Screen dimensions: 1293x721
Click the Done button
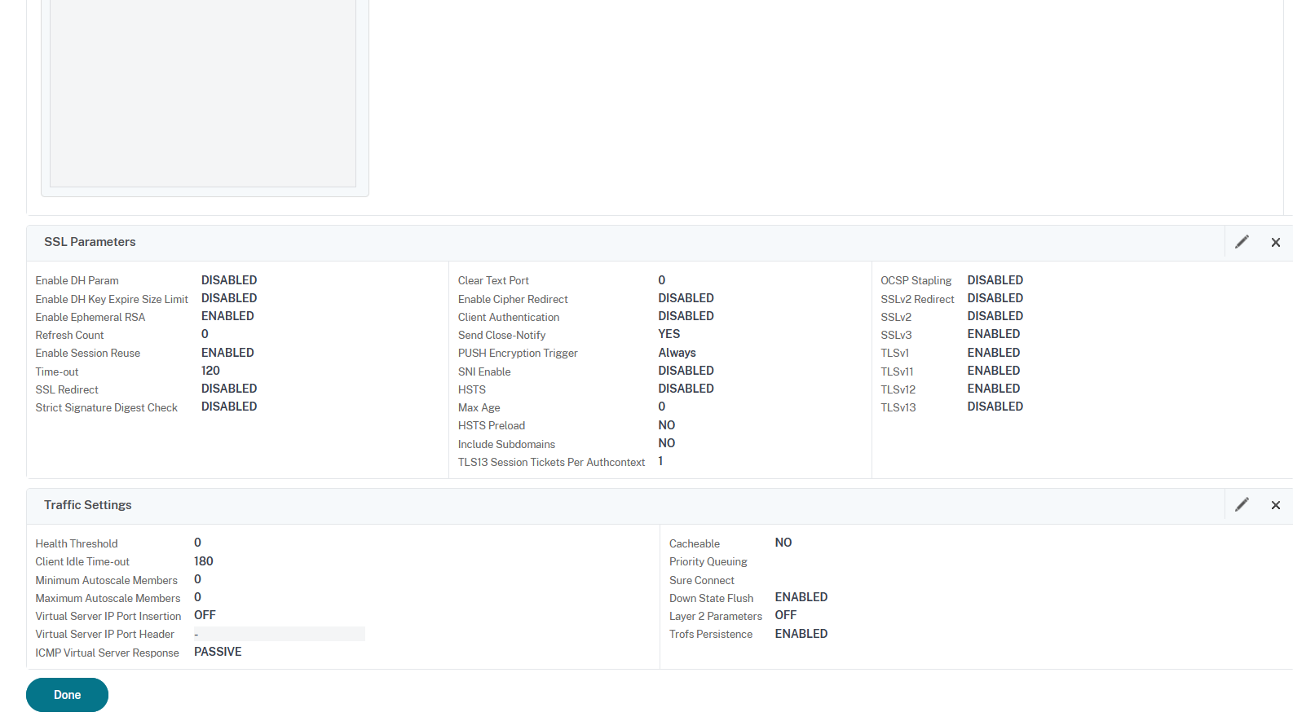click(x=67, y=695)
